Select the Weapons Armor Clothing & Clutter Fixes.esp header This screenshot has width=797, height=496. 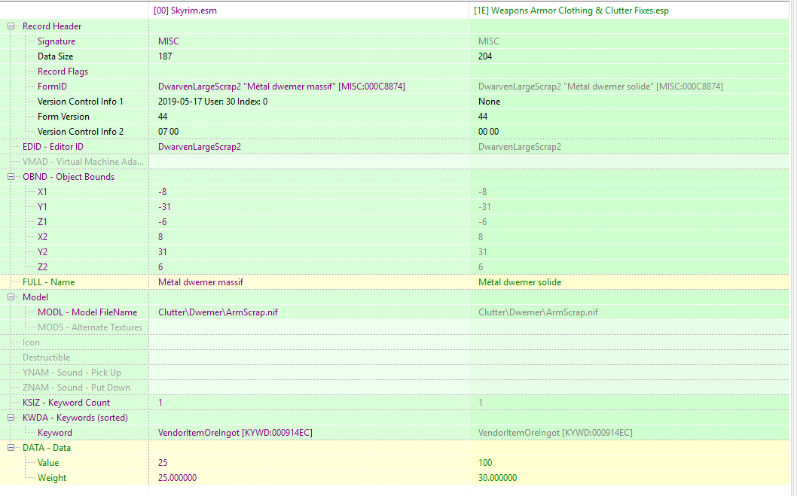pos(571,11)
